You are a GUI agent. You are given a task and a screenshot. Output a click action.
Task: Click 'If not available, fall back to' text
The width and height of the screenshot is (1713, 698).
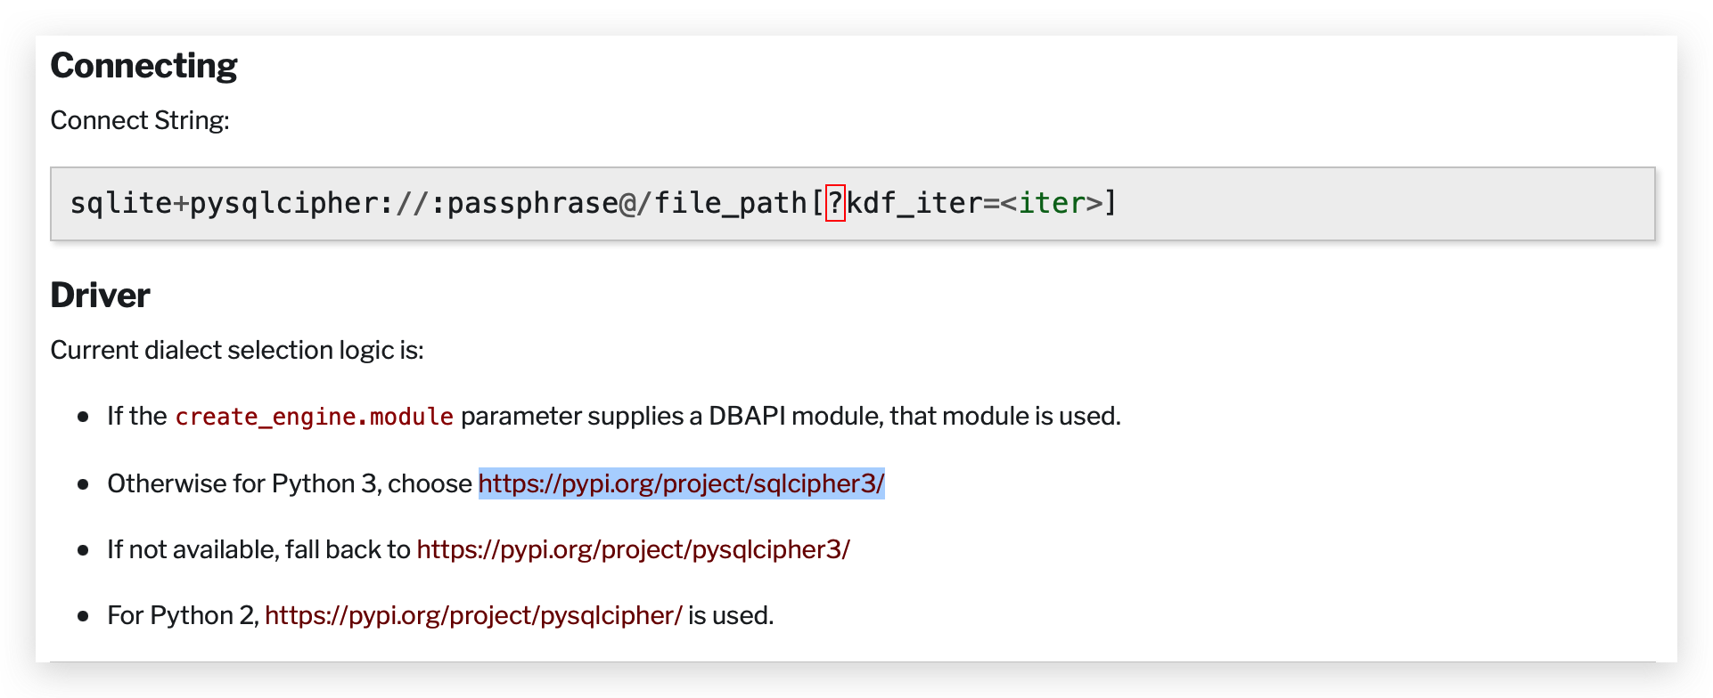(x=258, y=549)
